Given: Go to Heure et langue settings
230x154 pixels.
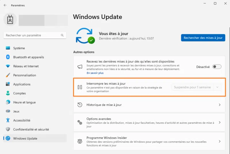Looking at the screenshot, I should click(24, 102).
